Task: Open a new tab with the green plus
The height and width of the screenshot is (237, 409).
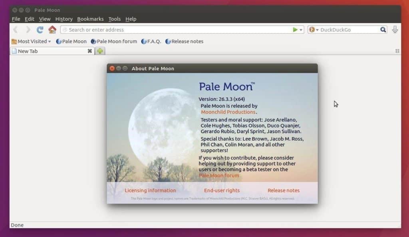Action: [x=100, y=51]
